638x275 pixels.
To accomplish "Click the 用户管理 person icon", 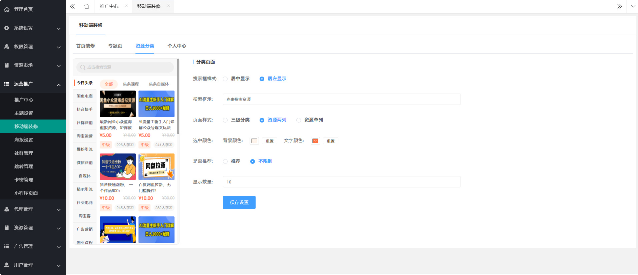I will point(7,265).
